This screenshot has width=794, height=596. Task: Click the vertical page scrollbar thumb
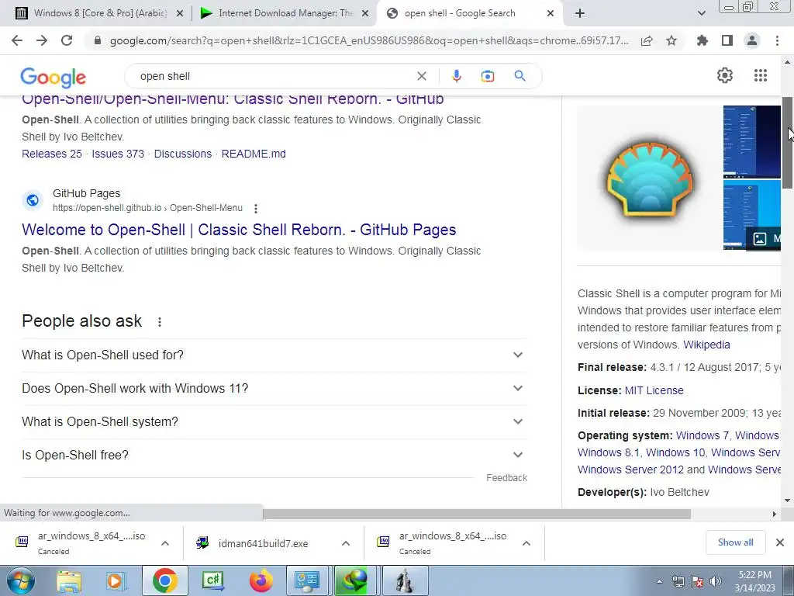point(788,143)
